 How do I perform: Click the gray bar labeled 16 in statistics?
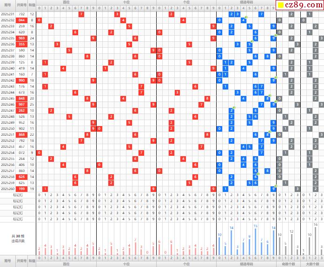tap(315, 241)
